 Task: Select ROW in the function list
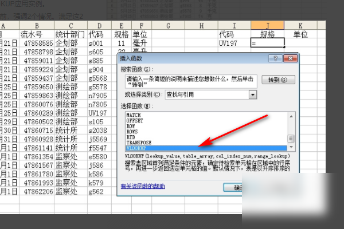[x=131, y=126]
